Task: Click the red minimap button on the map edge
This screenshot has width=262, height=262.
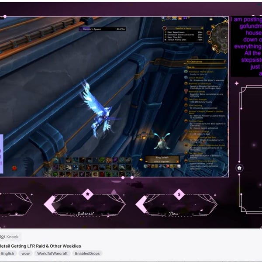Action: tap(209, 33)
